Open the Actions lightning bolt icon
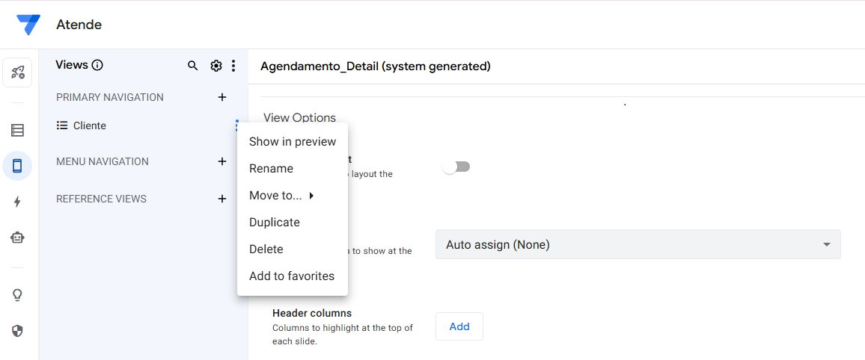Screen dimensions: 865x360 pos(17,202)
